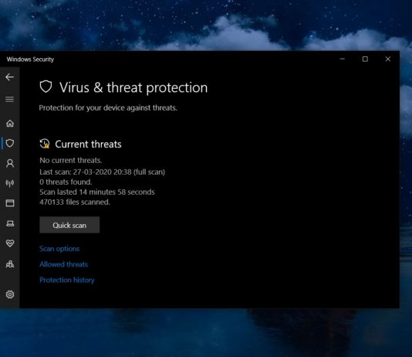Image resolution: width=412 pixels, height=357 pixels.
Task: Click the Current threats heading icon
Action: pyautogui.click(x=45, y=144)
